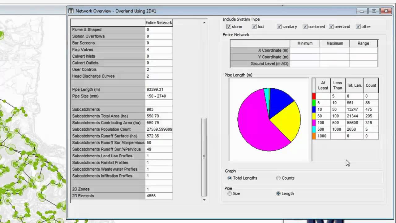396x223 pixels.
Task: Click the 93399.31 pipe length value
Action: tap(159, 90)
